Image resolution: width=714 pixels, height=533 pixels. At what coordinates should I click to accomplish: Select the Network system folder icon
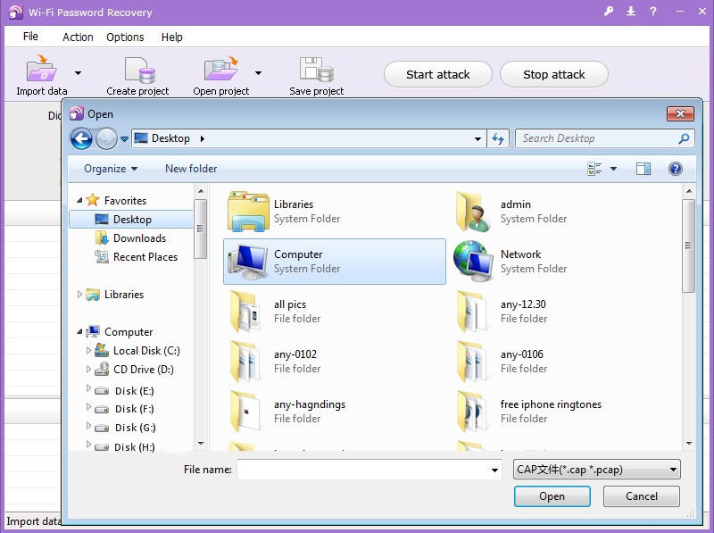click(474, 262)
